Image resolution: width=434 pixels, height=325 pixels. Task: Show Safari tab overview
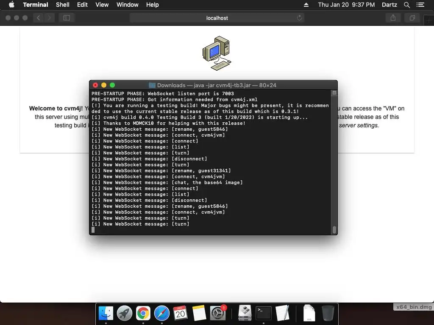click(412, 18)
